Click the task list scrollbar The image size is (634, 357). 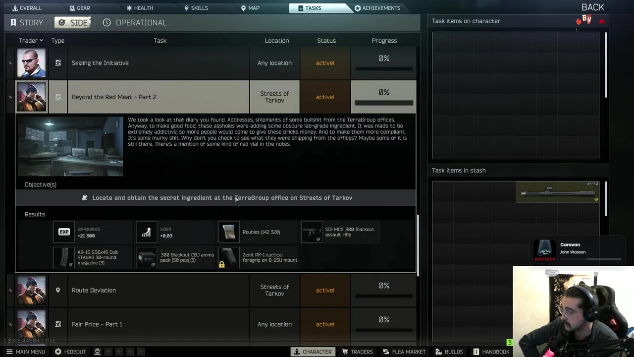[419, 245]
